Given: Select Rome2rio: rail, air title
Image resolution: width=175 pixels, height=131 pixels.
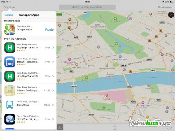Looking at the screenshot, I should tap(28, 119).
